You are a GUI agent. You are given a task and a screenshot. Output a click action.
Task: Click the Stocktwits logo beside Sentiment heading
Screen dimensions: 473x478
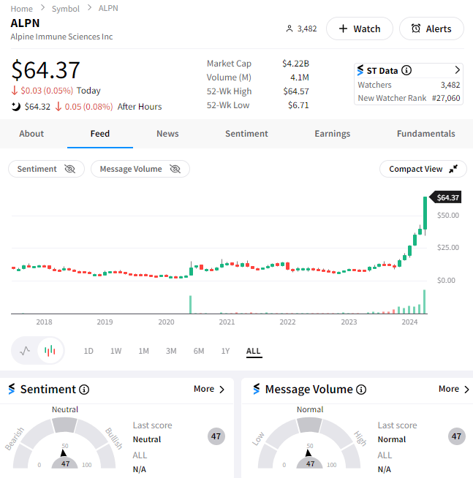coord(12,389)
